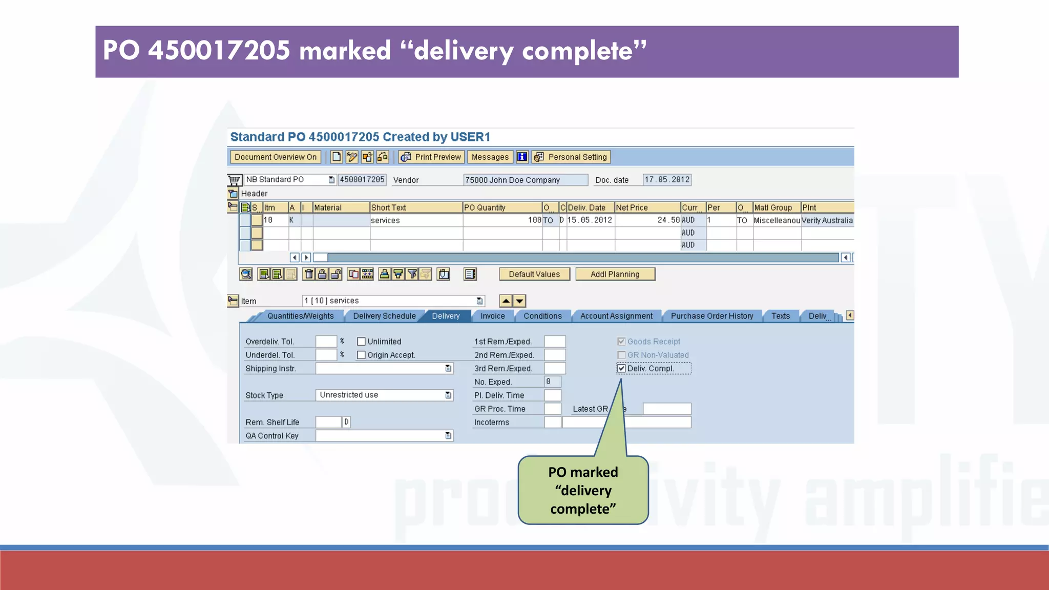Click the blue Help information icon
The image size is (1049, 590).
click(x=522, y=157)
